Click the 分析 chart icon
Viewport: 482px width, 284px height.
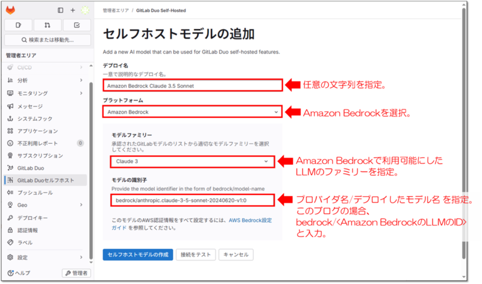tap(10, 80)
